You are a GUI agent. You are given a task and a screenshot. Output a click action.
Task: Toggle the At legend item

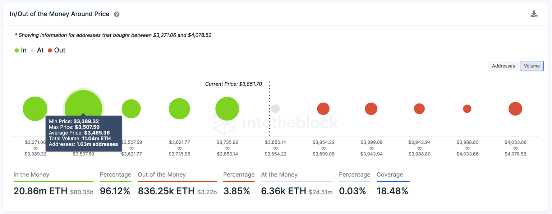pyautogui.click(x=37, y=50)
